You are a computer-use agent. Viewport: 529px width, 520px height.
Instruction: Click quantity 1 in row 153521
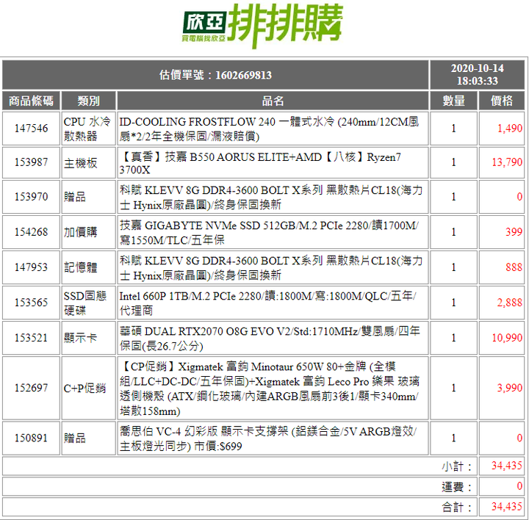tap(454, 338)
